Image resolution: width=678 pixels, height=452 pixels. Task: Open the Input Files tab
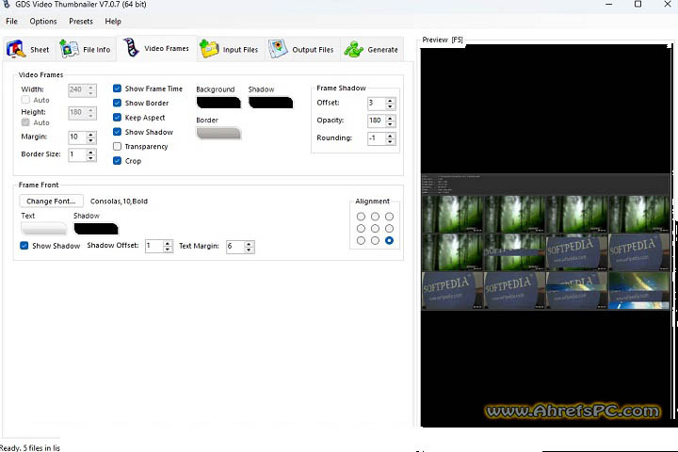point(230,49)
